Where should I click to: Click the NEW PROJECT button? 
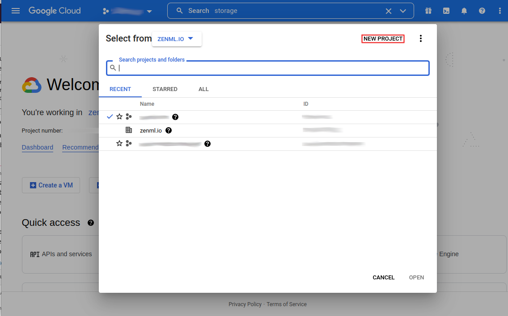[x=383, y=39]
